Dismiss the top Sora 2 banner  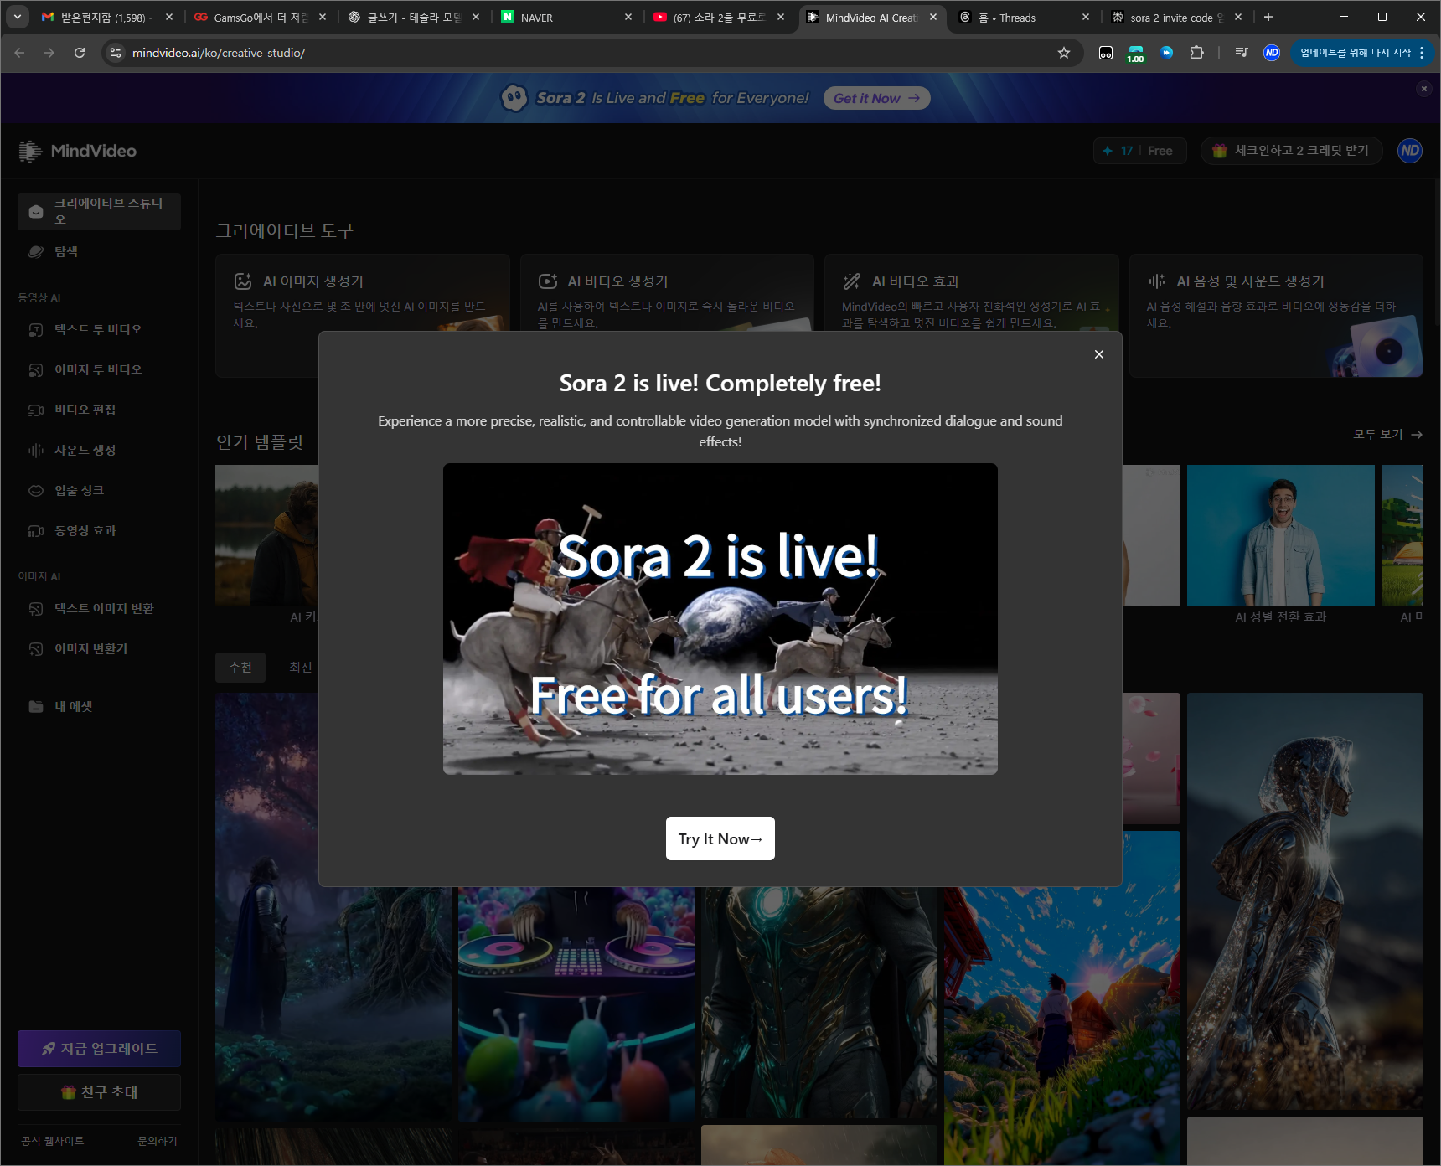click(1423, 89)
